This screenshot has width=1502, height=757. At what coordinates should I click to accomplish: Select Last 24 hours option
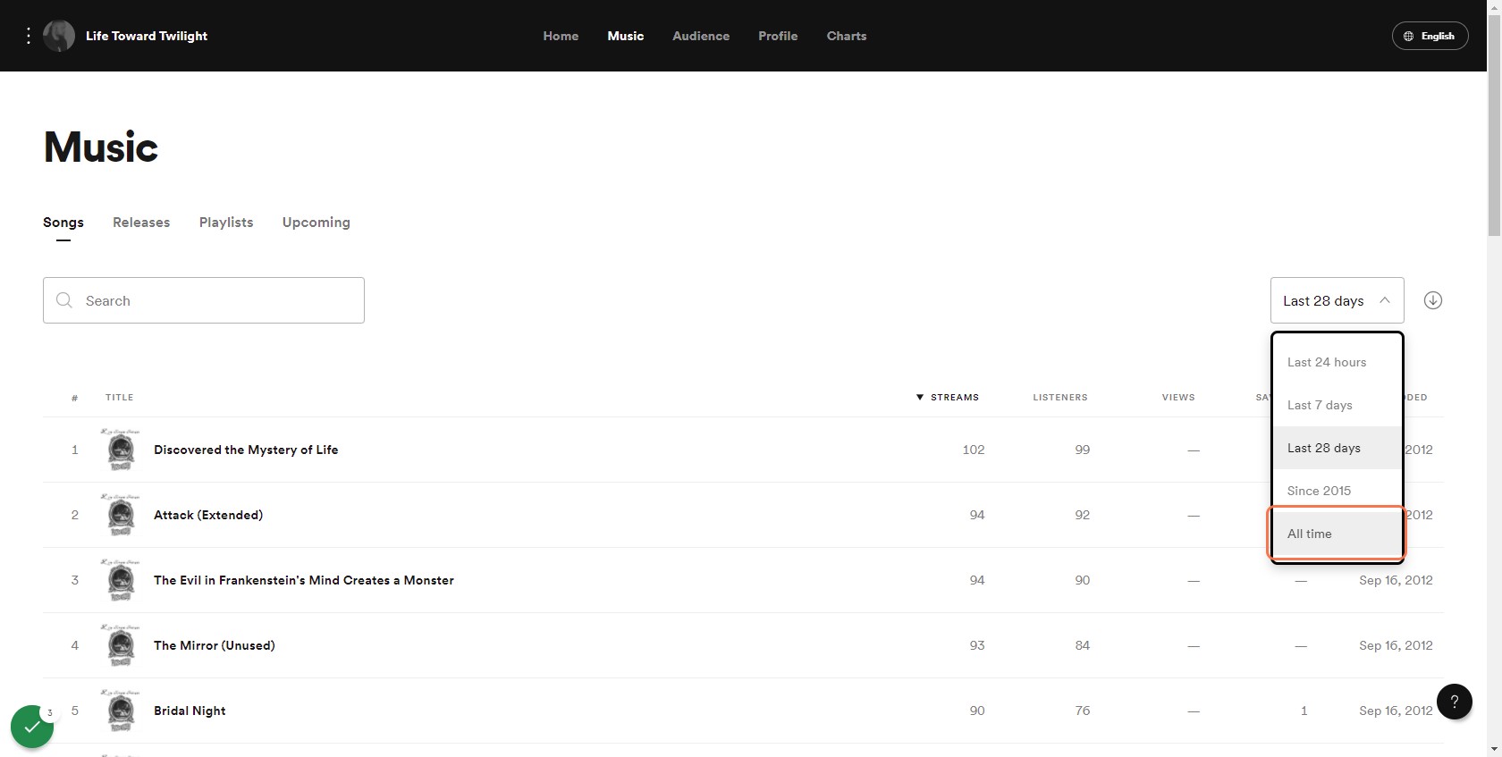(1337, 362)
